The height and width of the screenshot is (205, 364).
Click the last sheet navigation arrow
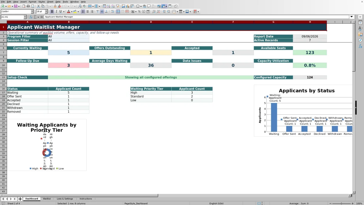pos(15,199)
